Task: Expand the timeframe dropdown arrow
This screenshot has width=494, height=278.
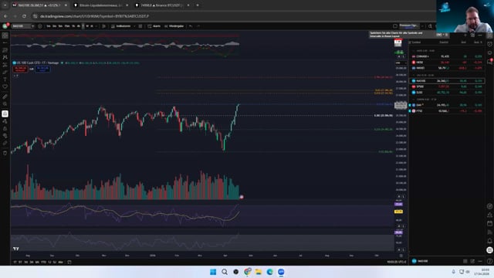Action: [x=96, y=26]
